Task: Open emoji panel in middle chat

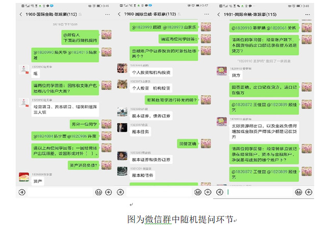Action: point(198,192)
